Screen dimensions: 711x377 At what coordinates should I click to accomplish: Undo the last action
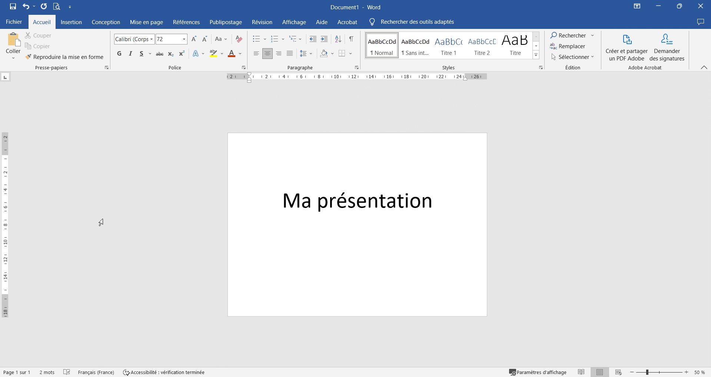point(26,6)
